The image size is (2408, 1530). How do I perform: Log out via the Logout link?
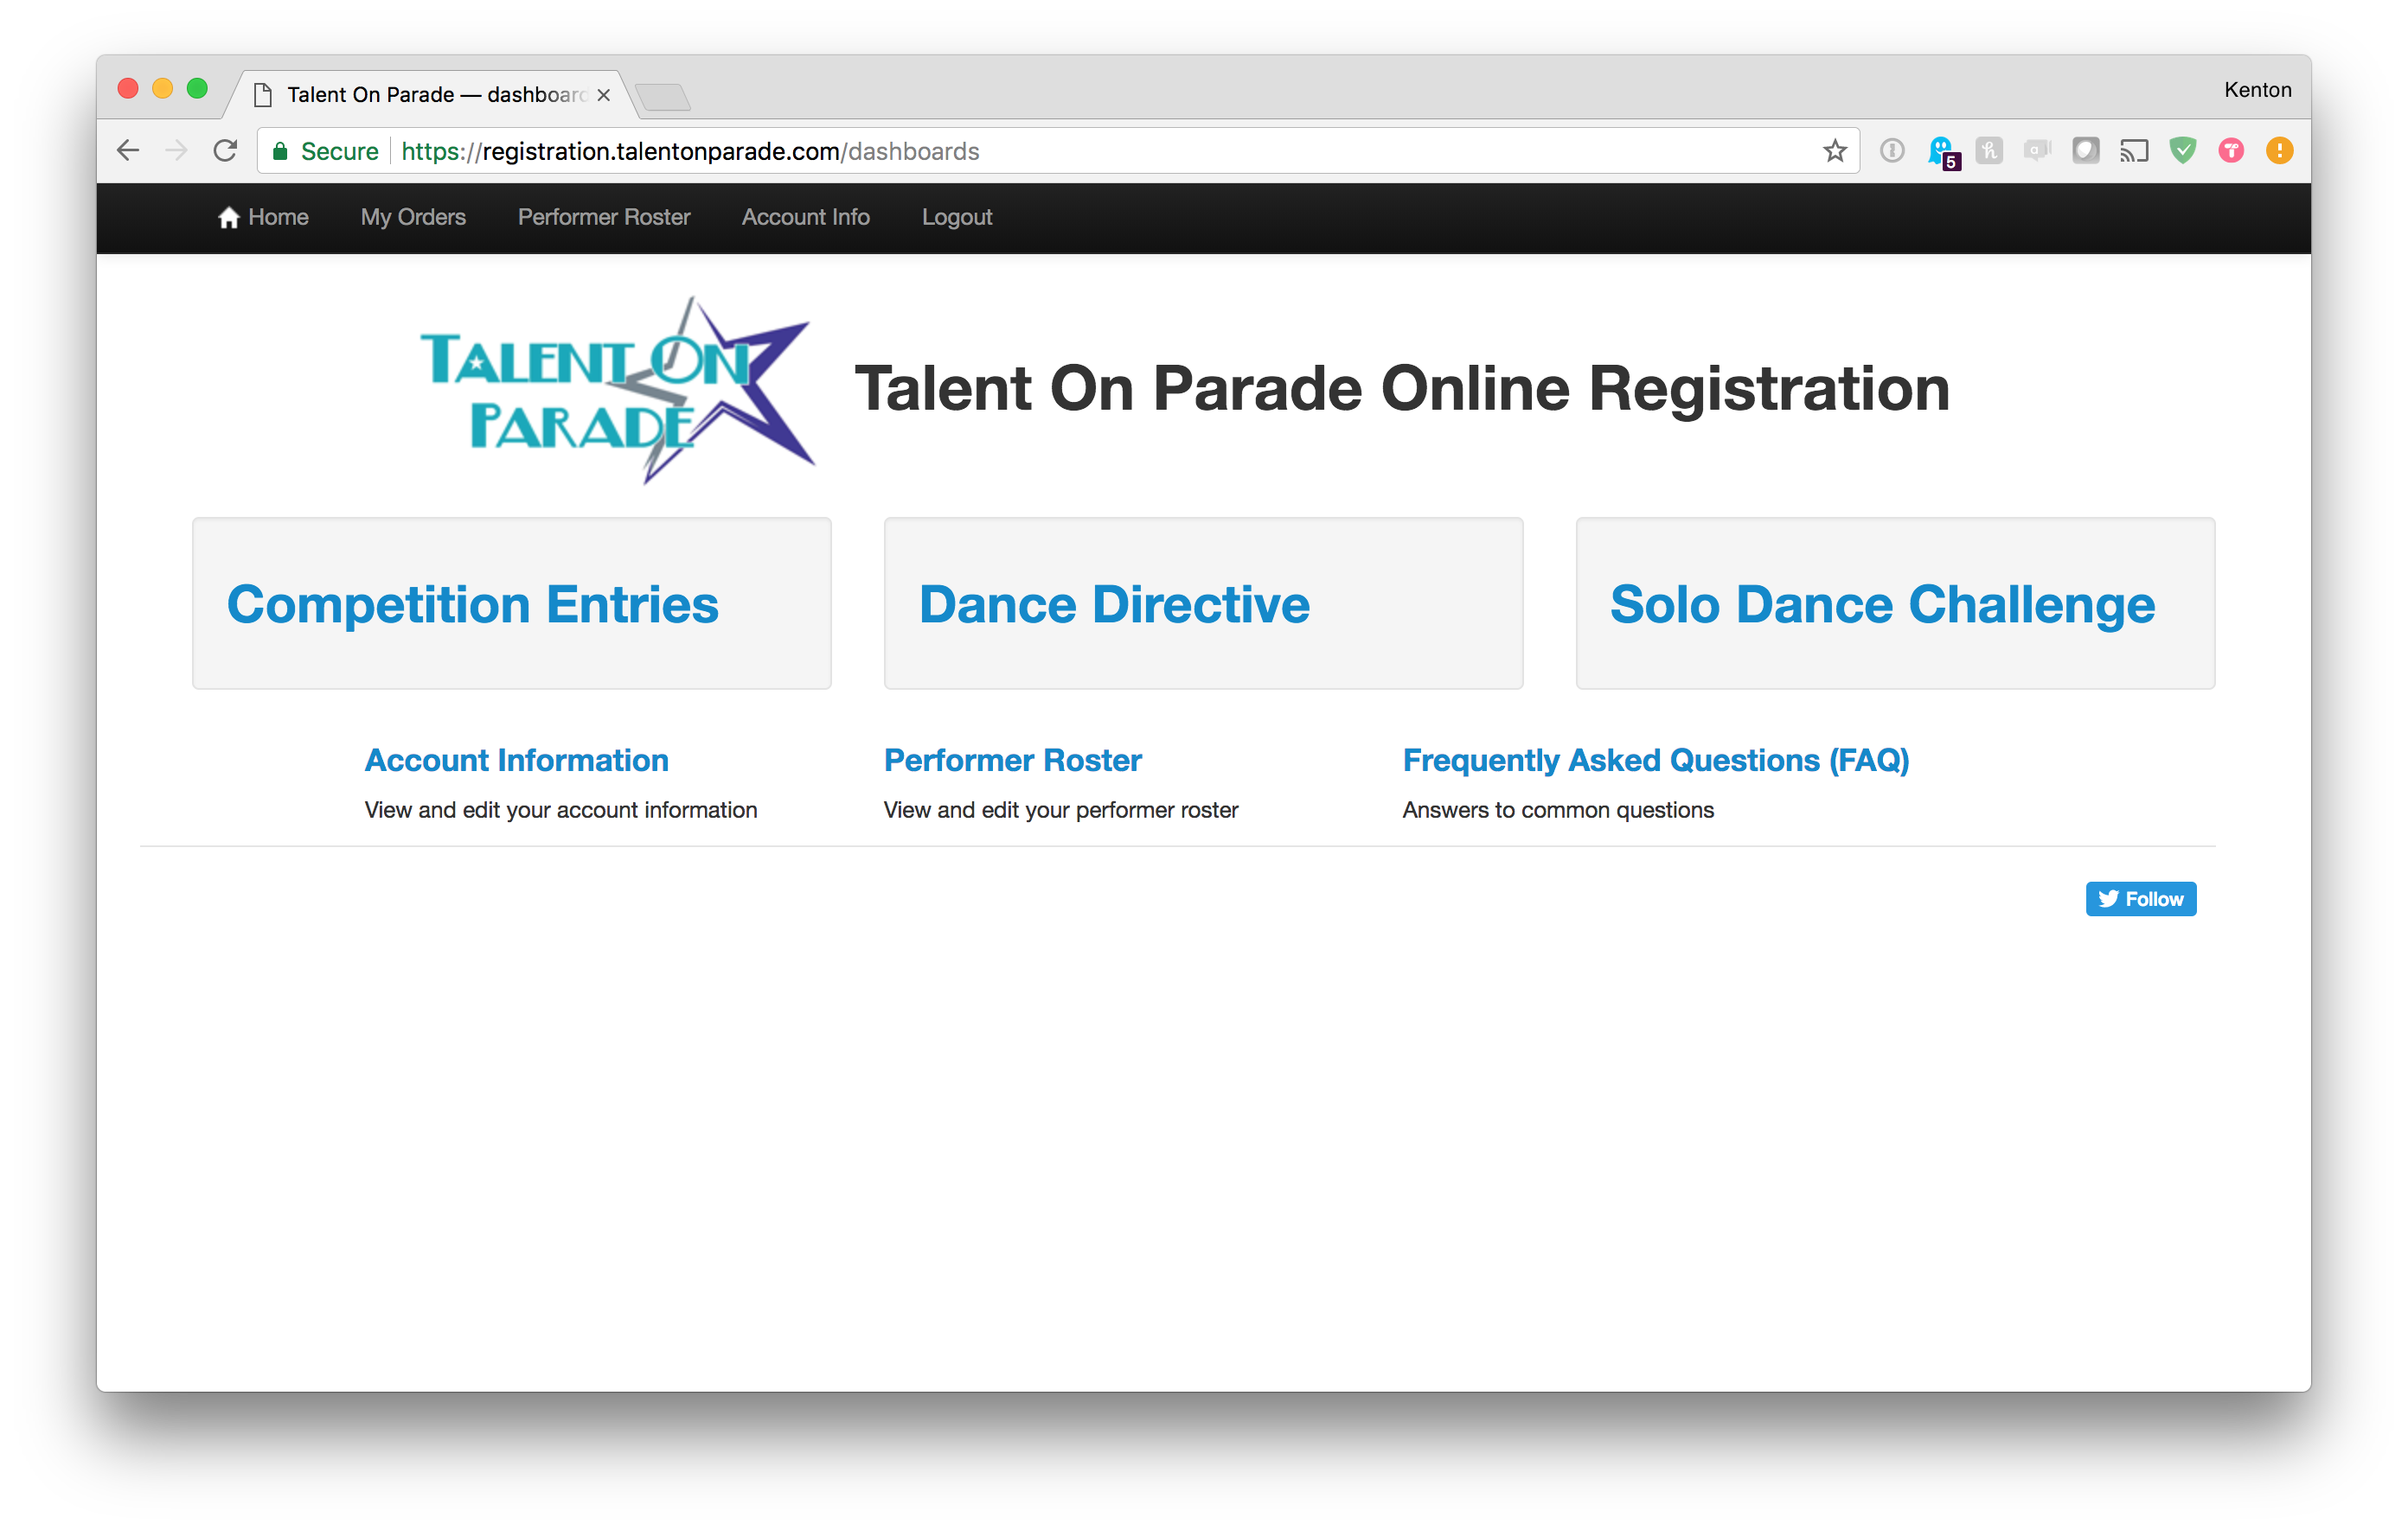pyautogui.click(x=957, y=217)
